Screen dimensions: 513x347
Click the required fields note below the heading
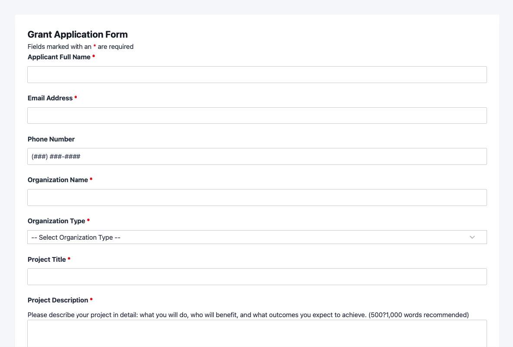(x=81, y=47)
